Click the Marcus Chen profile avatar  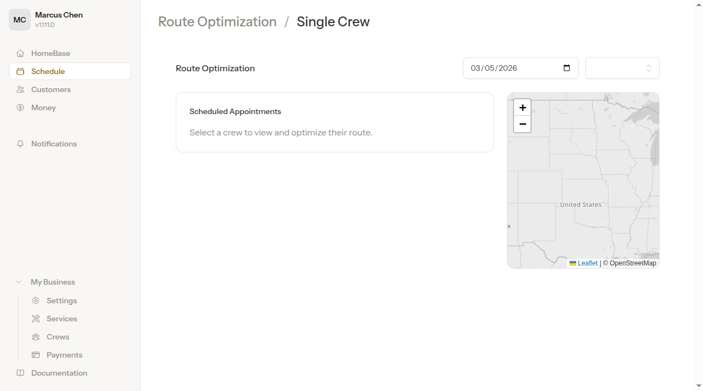(20, 19)
